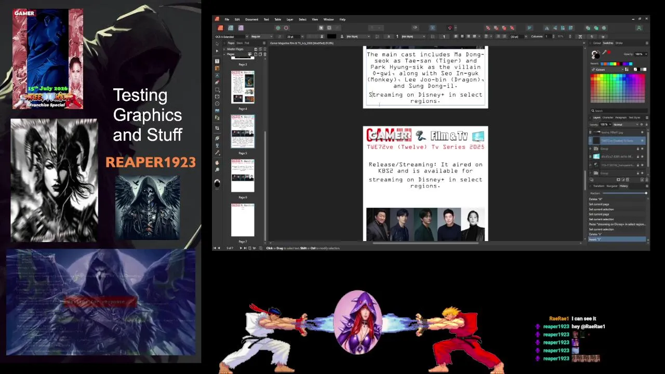Expand the Master Pages section
This screenshot has width=665, height=374.
coord(224,49)
